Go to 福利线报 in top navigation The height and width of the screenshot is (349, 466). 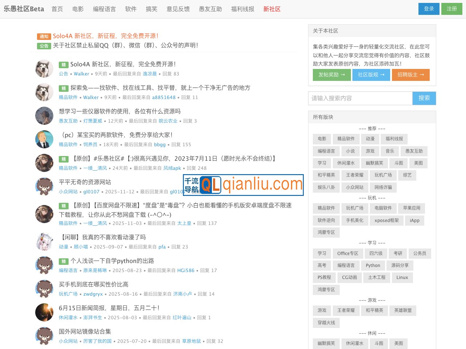tap(242, 9)
